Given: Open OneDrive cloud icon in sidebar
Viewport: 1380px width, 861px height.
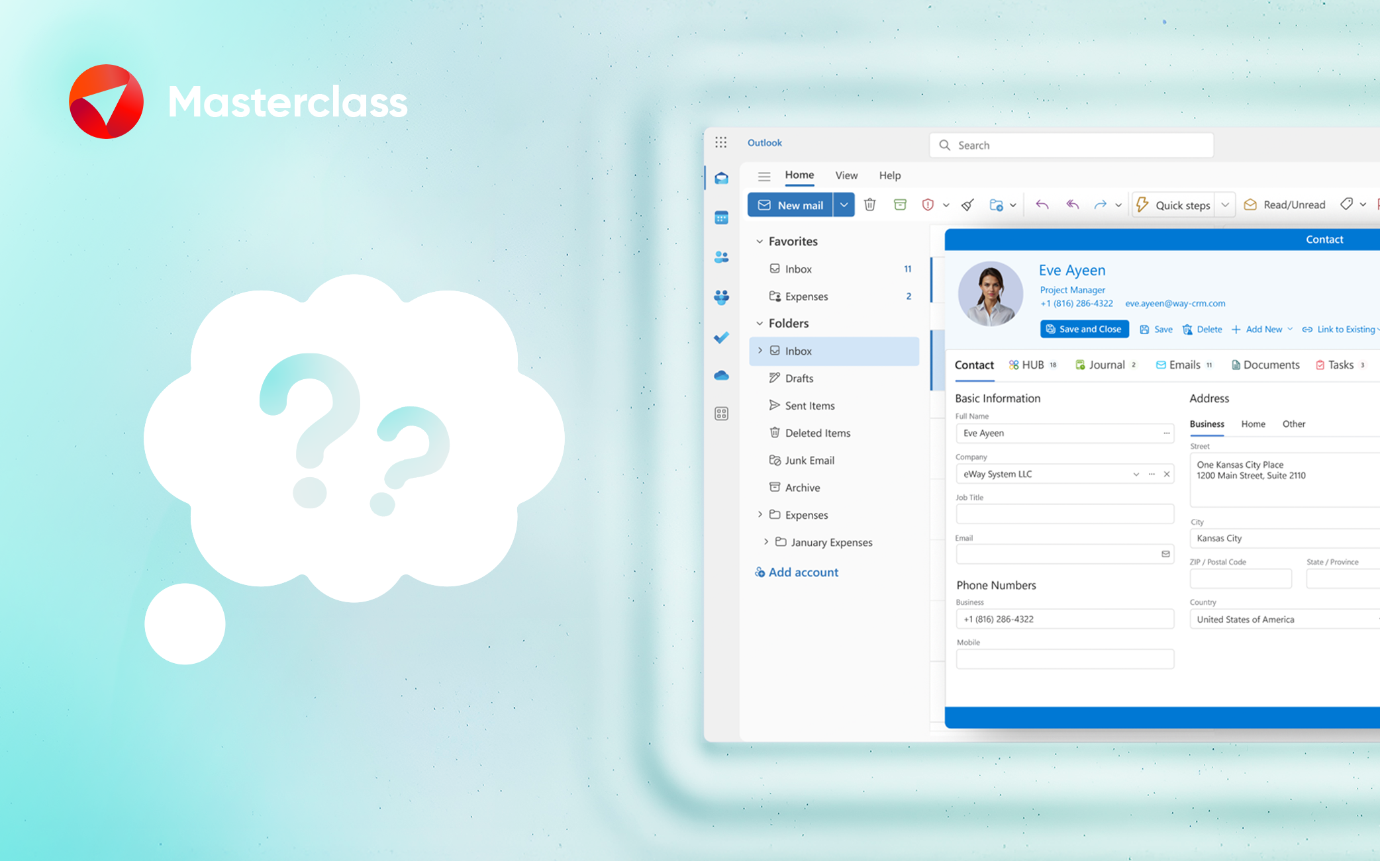Looking at the screenshot, I should [722, 376].
